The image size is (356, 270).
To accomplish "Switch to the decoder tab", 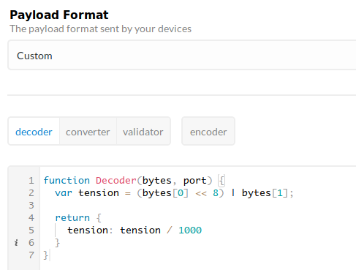I will pyautogui.click(x=34, y=132).
